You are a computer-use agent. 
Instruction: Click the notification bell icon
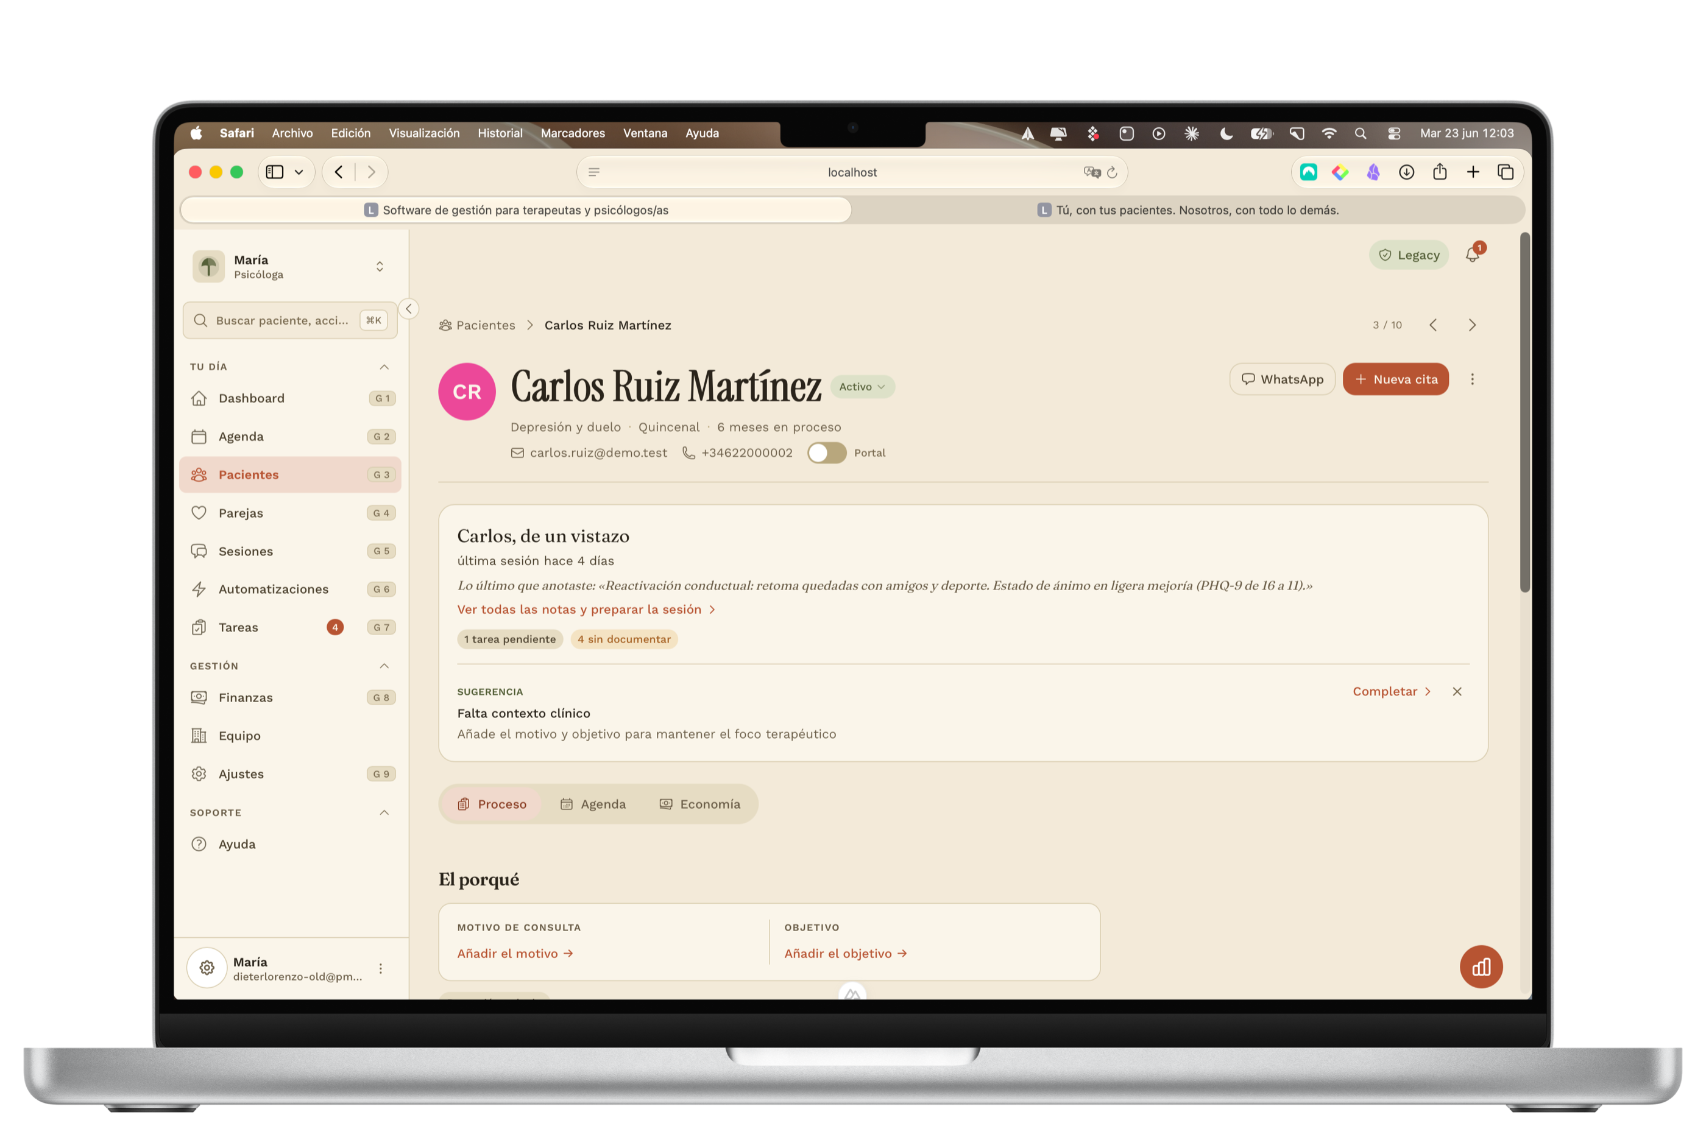click(x=1472, y=255)
